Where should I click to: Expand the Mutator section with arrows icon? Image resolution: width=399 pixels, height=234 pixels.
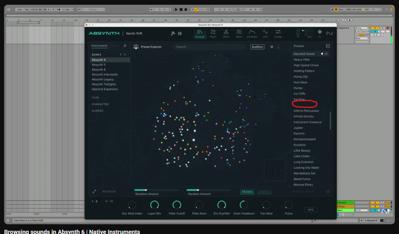94,191
